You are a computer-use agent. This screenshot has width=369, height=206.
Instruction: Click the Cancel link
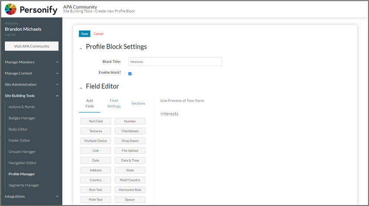[x=98, y=34]
